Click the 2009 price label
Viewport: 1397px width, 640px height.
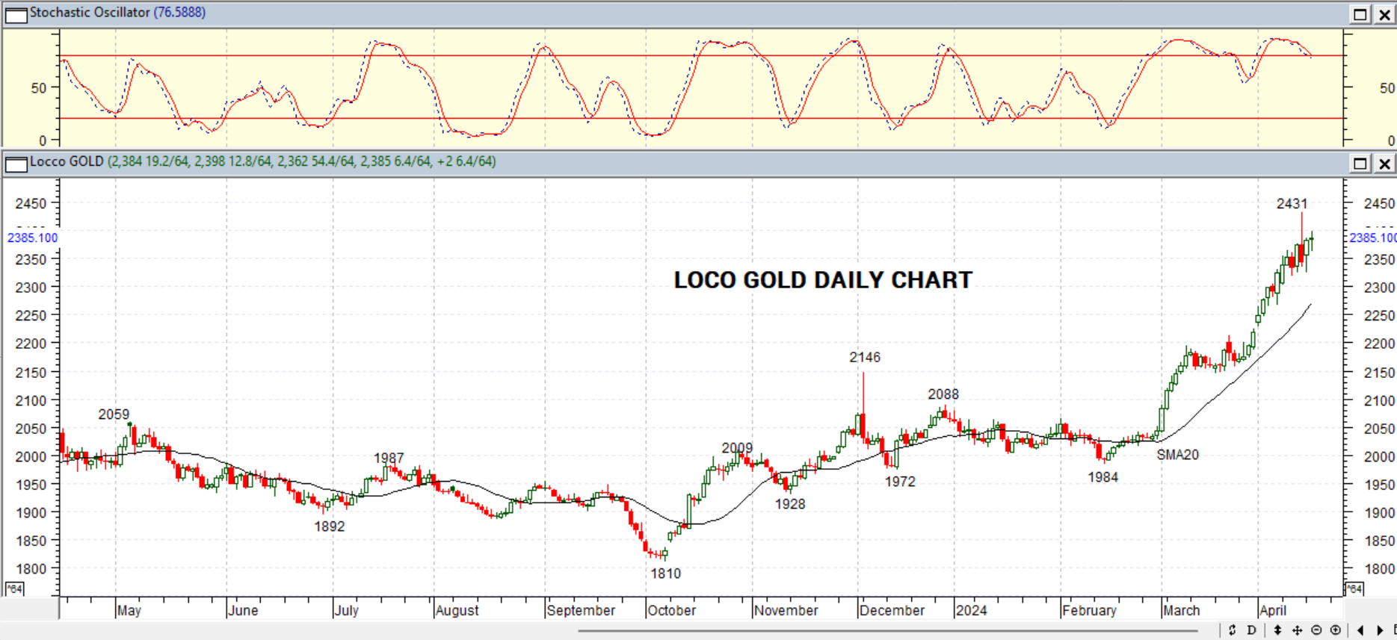point(737,448)
